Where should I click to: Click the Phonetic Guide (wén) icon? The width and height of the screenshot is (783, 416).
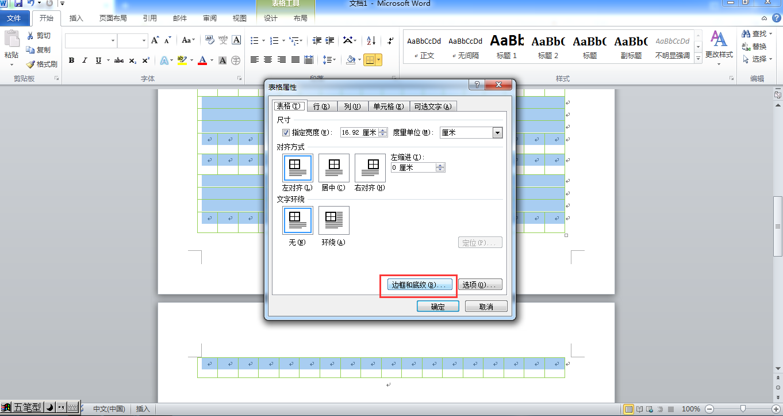coord(223,40)
